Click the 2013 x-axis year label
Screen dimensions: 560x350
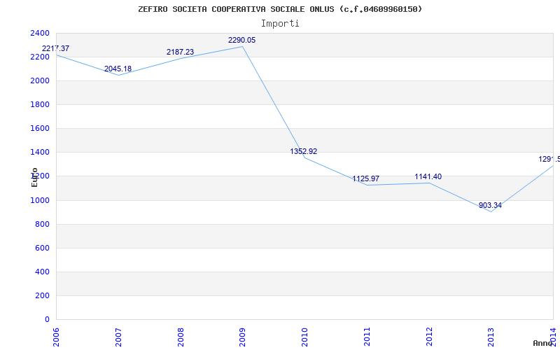(x=491, y=337)
